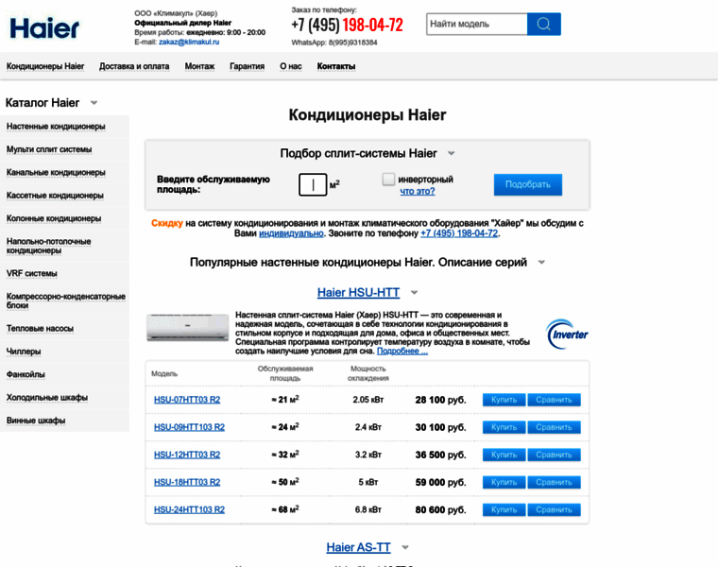Click Сравнить for HSU-09HTT103 R2
Viewport: 718px width, 567px height.
coord(554,427)
